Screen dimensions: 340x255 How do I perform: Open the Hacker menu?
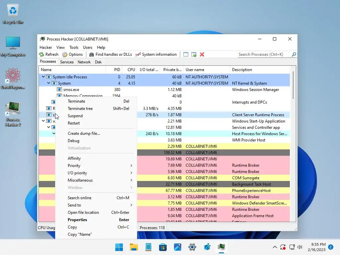(x=45, y=47)
